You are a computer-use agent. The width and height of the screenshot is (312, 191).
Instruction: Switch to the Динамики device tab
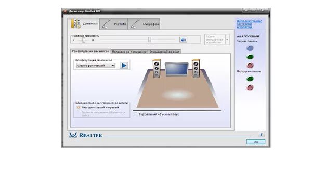click(83, 24)
